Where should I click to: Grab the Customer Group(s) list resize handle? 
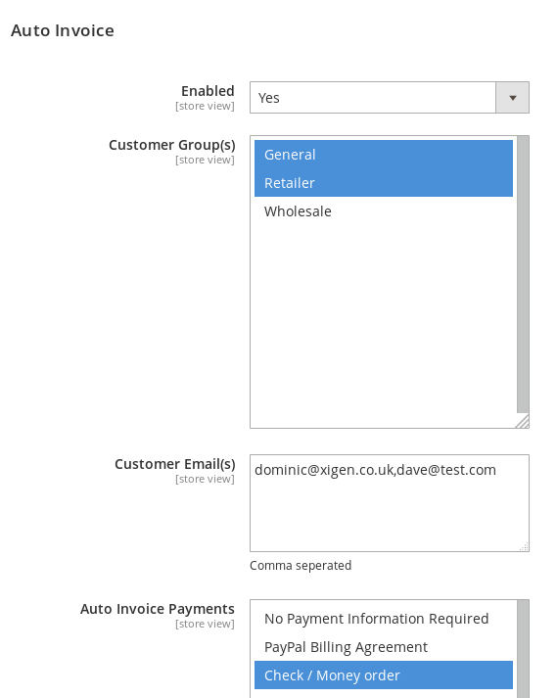523,422
